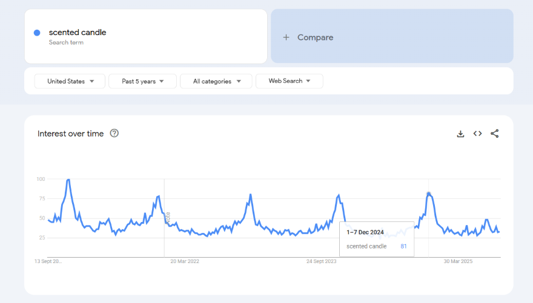This screenshot has height=303, width=533.
Task: Click the 1–7 Dec 2024 tooltip
Action: tap(376, 238)
